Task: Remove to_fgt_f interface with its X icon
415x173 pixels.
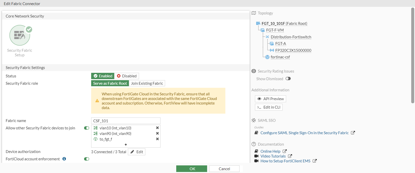Action: tap(157, 139)
